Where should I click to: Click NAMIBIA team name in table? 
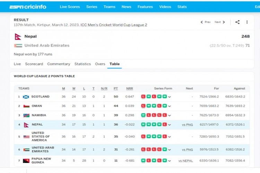tap(39, 115)
